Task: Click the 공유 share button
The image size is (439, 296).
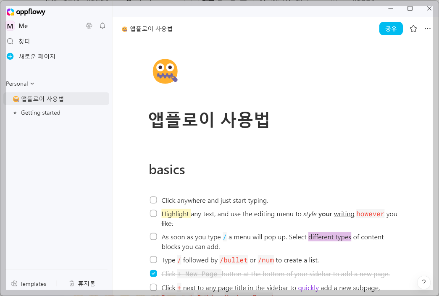Action: pos(391,29)
